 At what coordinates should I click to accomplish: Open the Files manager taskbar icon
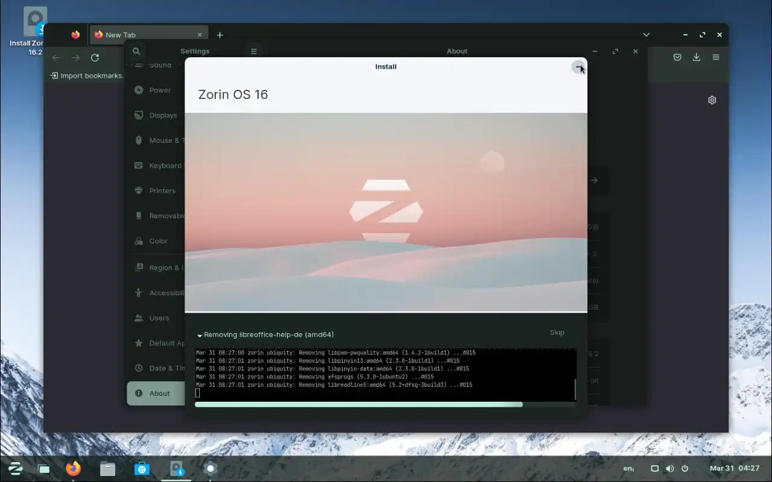pos(107,468)
